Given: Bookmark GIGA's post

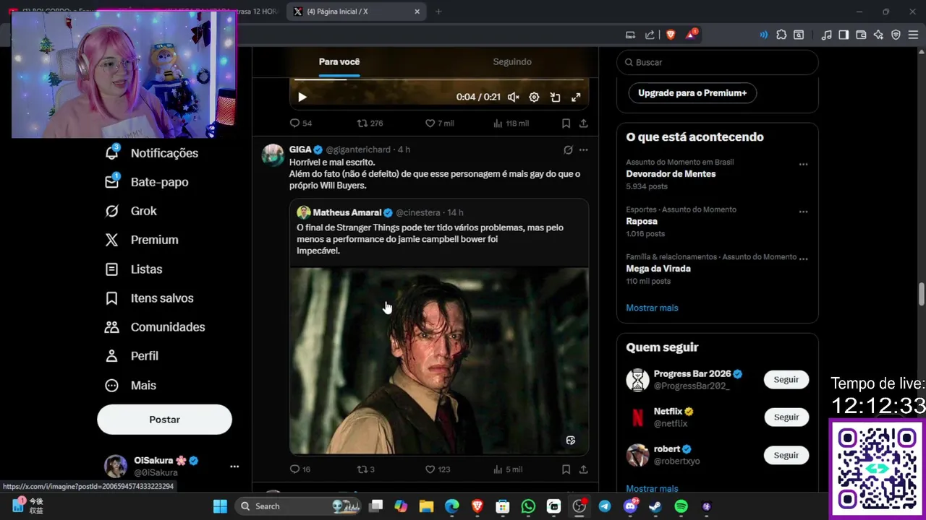Looking at the screenshot, I should click(566, 469).
